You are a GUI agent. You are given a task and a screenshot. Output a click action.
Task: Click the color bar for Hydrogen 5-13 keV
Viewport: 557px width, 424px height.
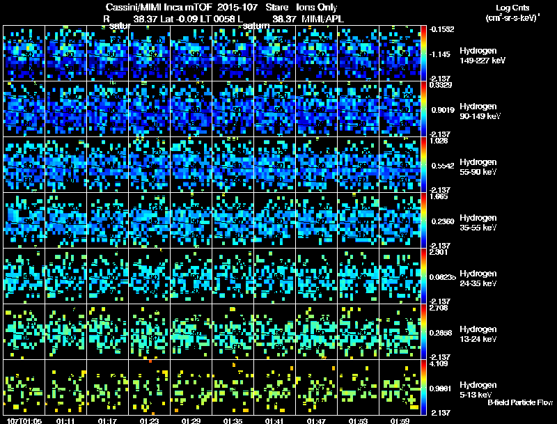(423, 387)
